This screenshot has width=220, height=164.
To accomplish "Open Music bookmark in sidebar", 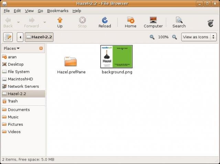I will pyautogui.click(x=23, y=117).
